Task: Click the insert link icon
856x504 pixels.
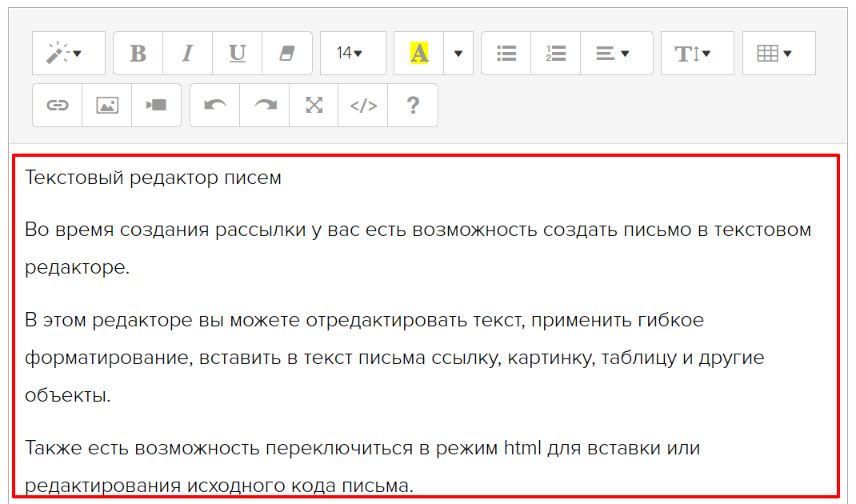Action: (58, 106)
